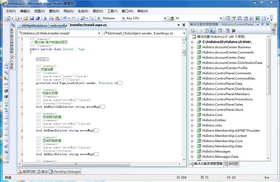Click the View Code icon in Solution Explorer
Screen dimensions: 280x182
tap(220, 31)
